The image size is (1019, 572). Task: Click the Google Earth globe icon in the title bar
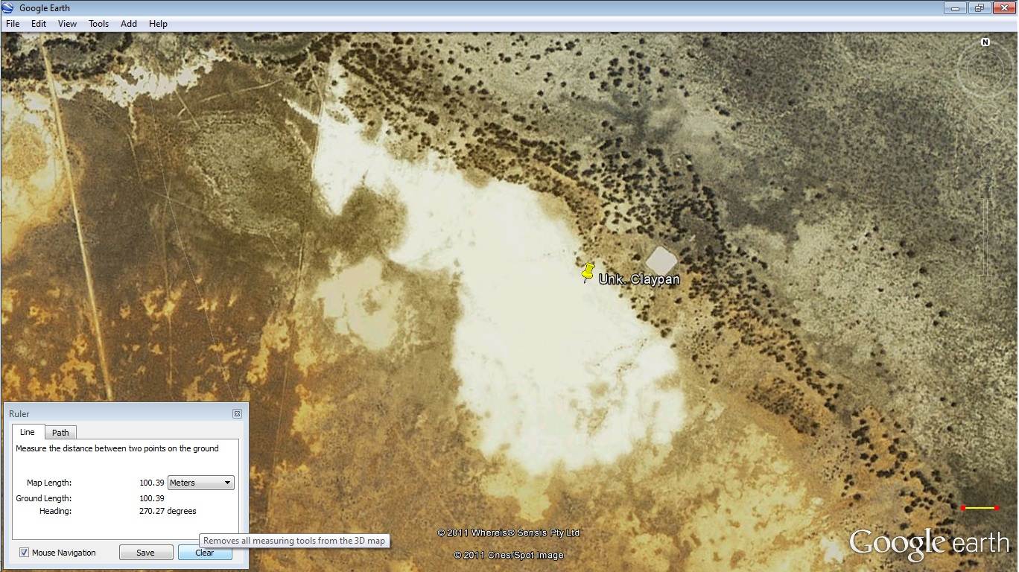pos(8,7)
